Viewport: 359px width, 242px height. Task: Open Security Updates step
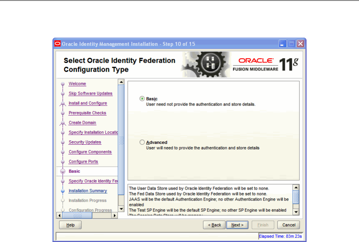pos(85,142)
